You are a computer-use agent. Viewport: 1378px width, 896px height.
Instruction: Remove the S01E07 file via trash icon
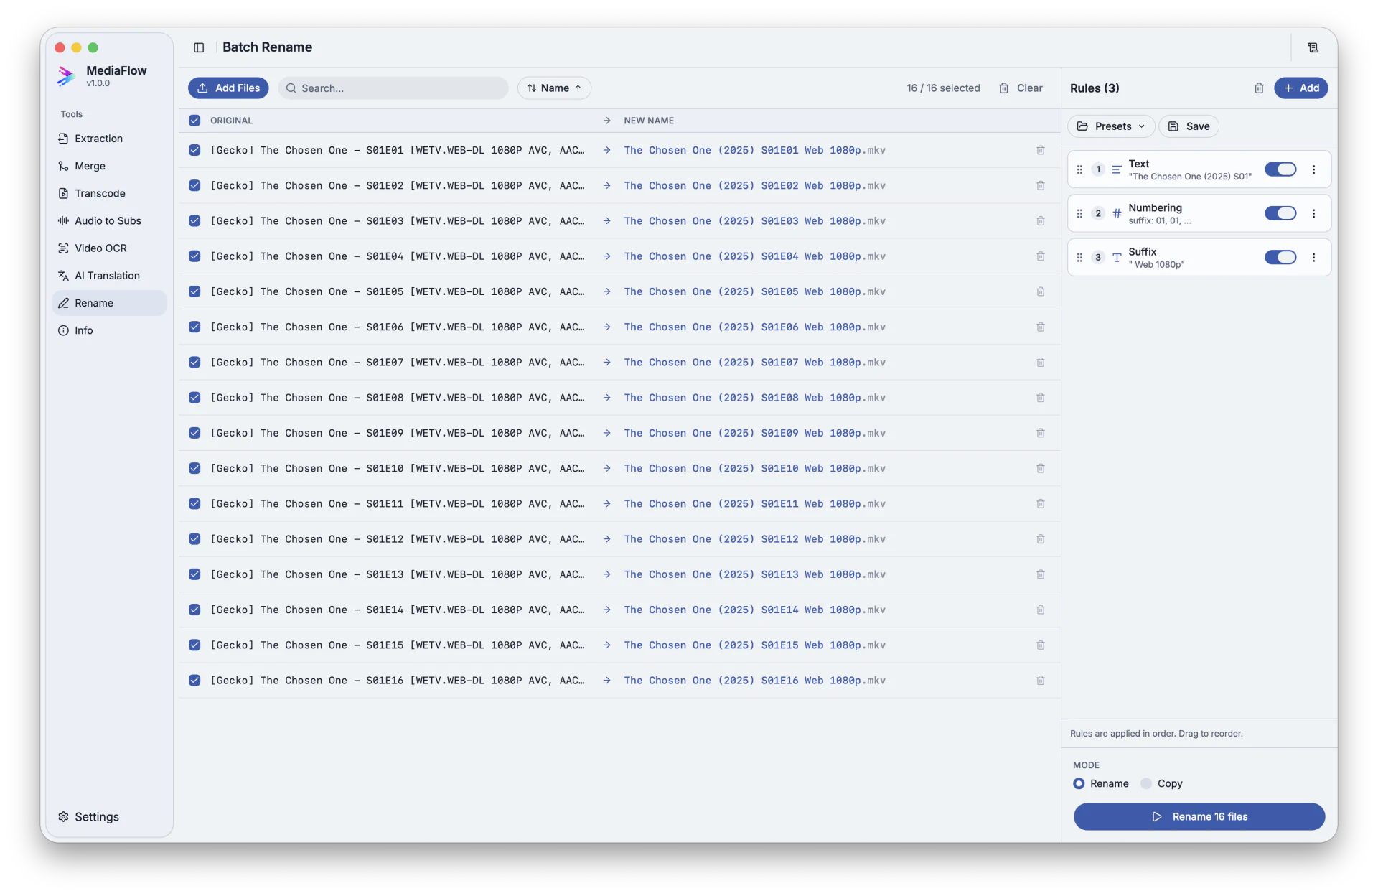click(1041, 363)
